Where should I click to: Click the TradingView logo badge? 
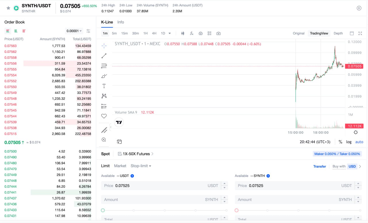click(x=119, y=122)
